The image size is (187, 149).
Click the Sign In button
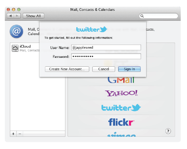(129, 69)
